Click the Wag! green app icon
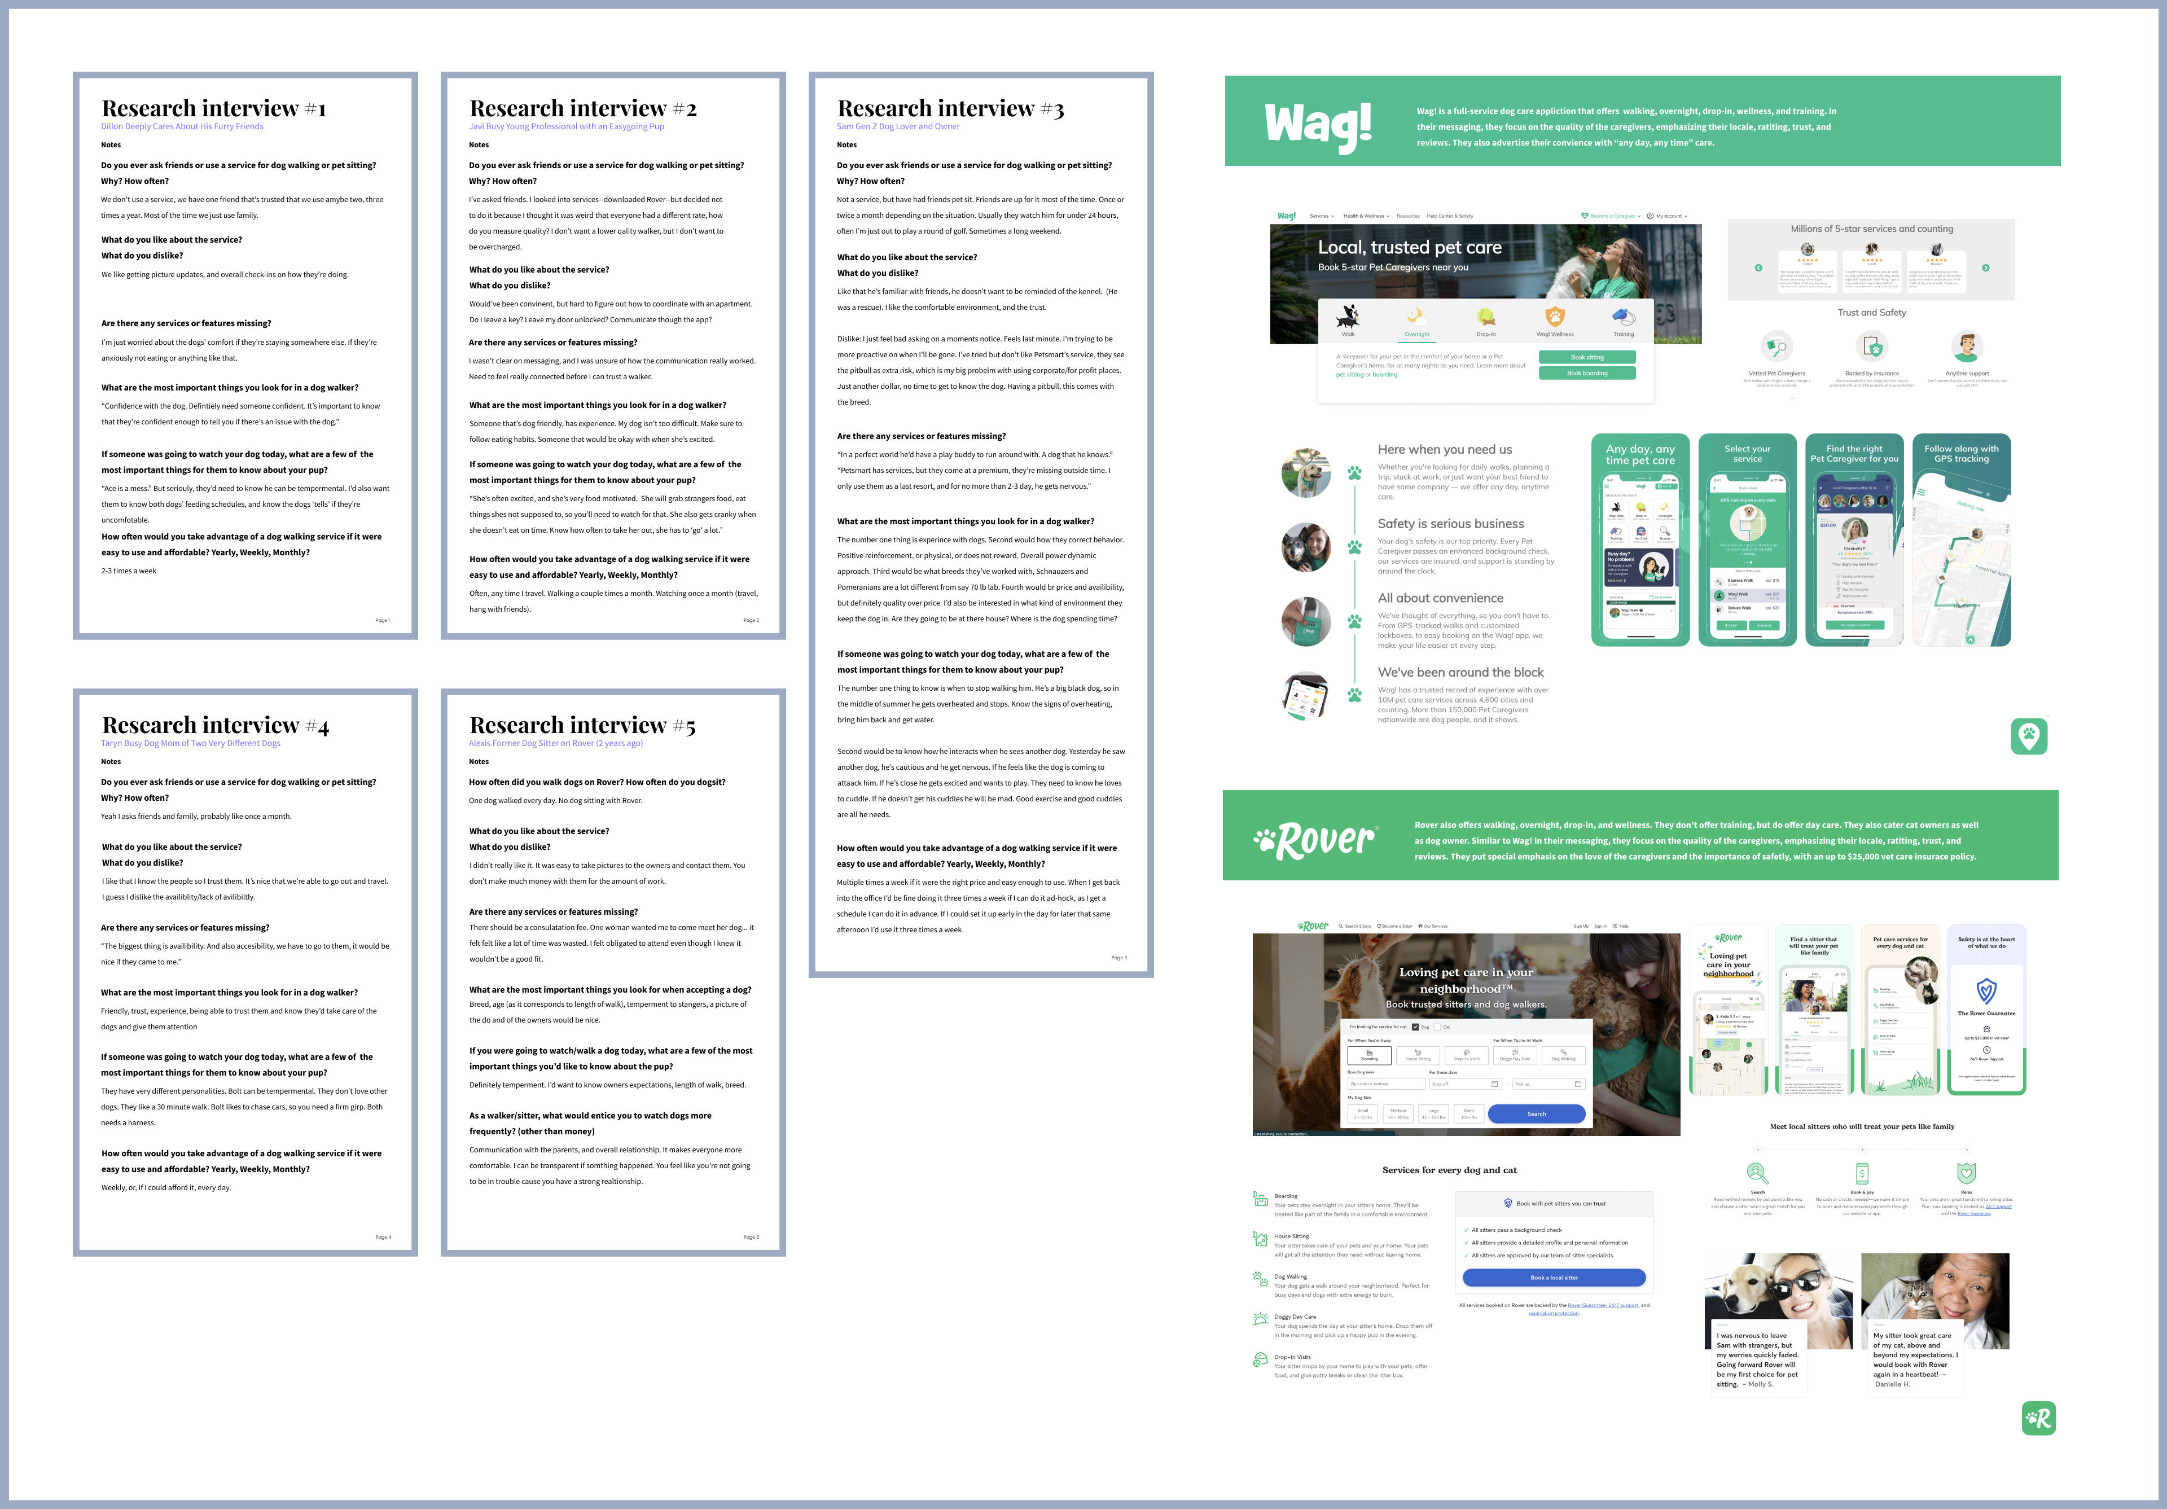The image size is (2167, 1509). click(x=2029, y=736)
